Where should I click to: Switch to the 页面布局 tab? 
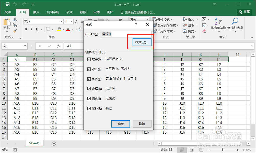(x=53, y=12)
